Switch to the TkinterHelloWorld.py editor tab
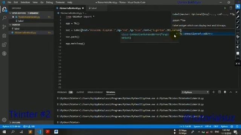The height and width of the screenshot is (135, 241). [x=70, y=8]
